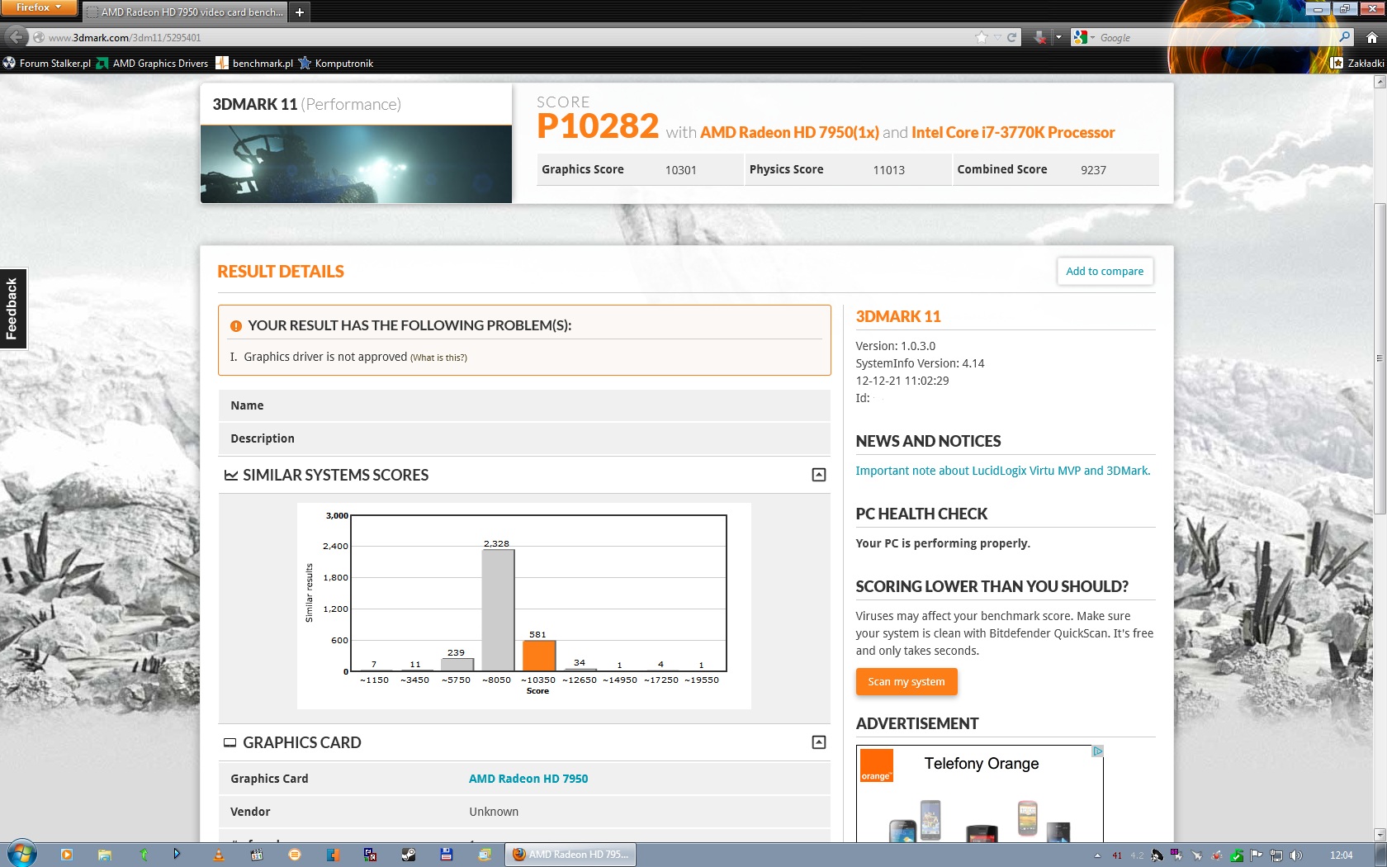
Task: Open the Windows Start orb
Action: tap(21, 854)
